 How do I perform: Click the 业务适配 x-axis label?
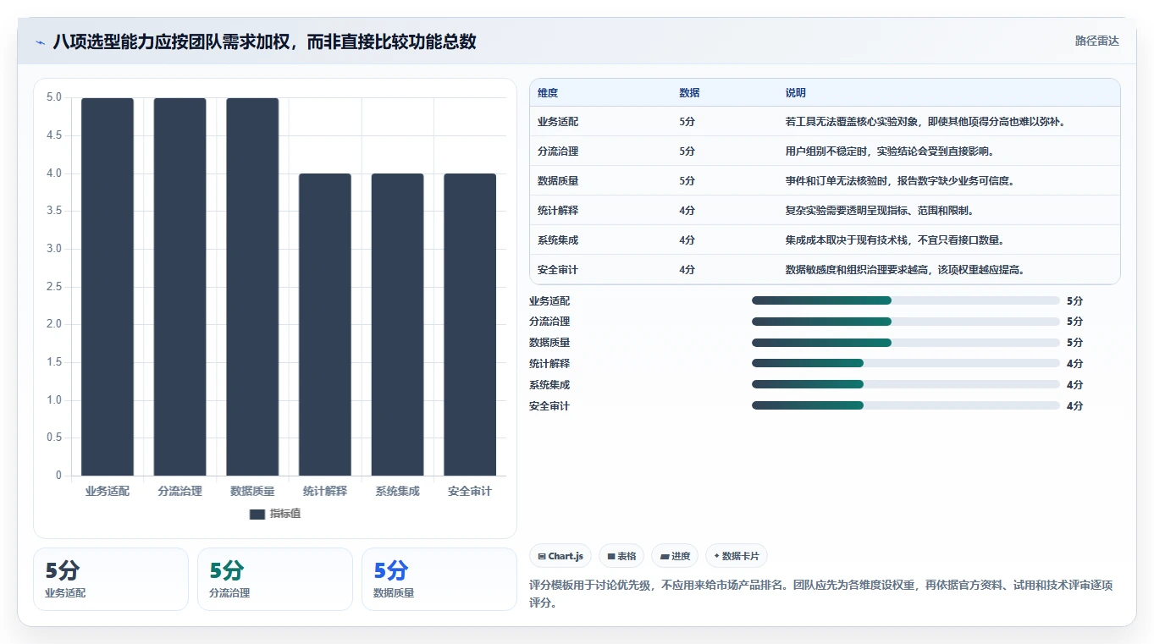[108, 492]
